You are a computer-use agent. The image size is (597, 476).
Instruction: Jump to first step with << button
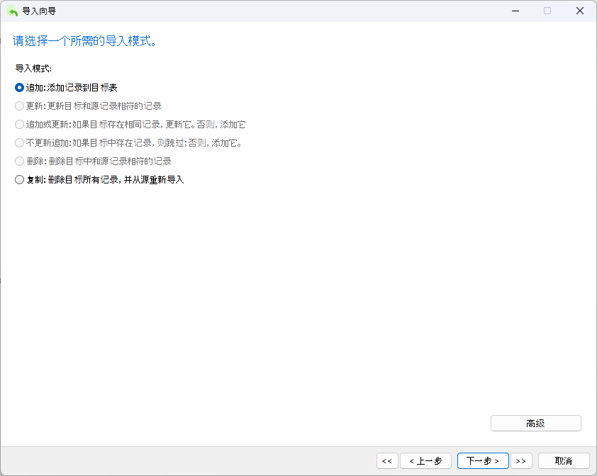click(x=387, y=461)
